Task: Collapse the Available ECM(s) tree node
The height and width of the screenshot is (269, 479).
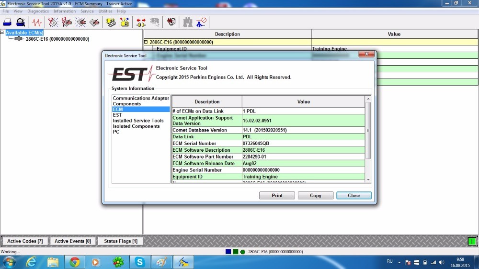Action: [x=2, y=33]
